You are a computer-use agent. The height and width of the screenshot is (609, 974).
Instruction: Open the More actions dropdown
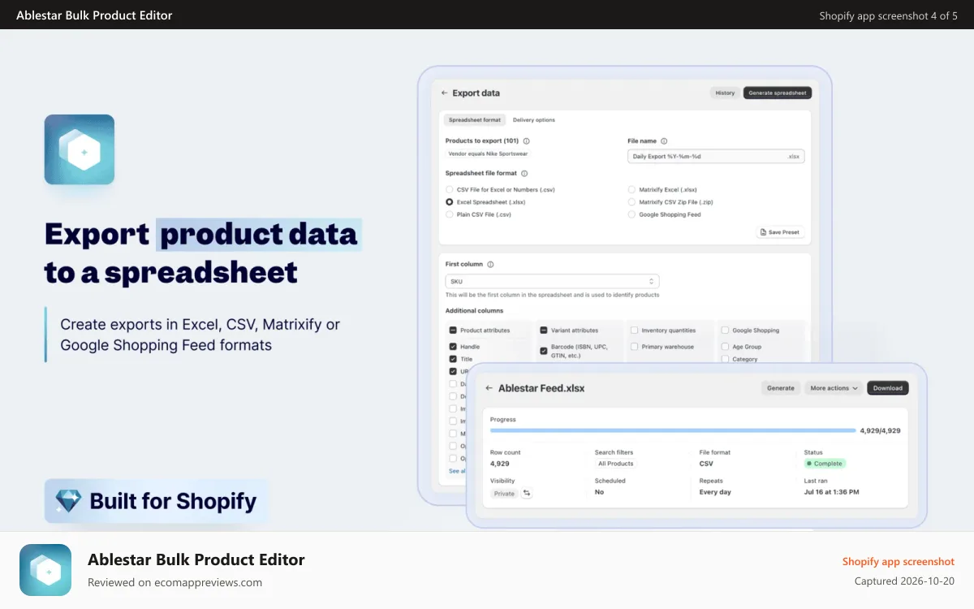pos(834,388)
